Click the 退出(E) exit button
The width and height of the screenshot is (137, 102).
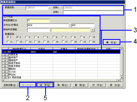coord(115,85)
